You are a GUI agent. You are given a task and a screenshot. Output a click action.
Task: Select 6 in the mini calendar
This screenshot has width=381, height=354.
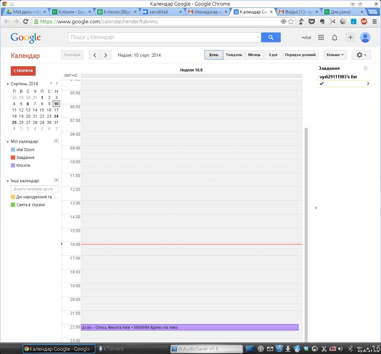pos(28,104)
